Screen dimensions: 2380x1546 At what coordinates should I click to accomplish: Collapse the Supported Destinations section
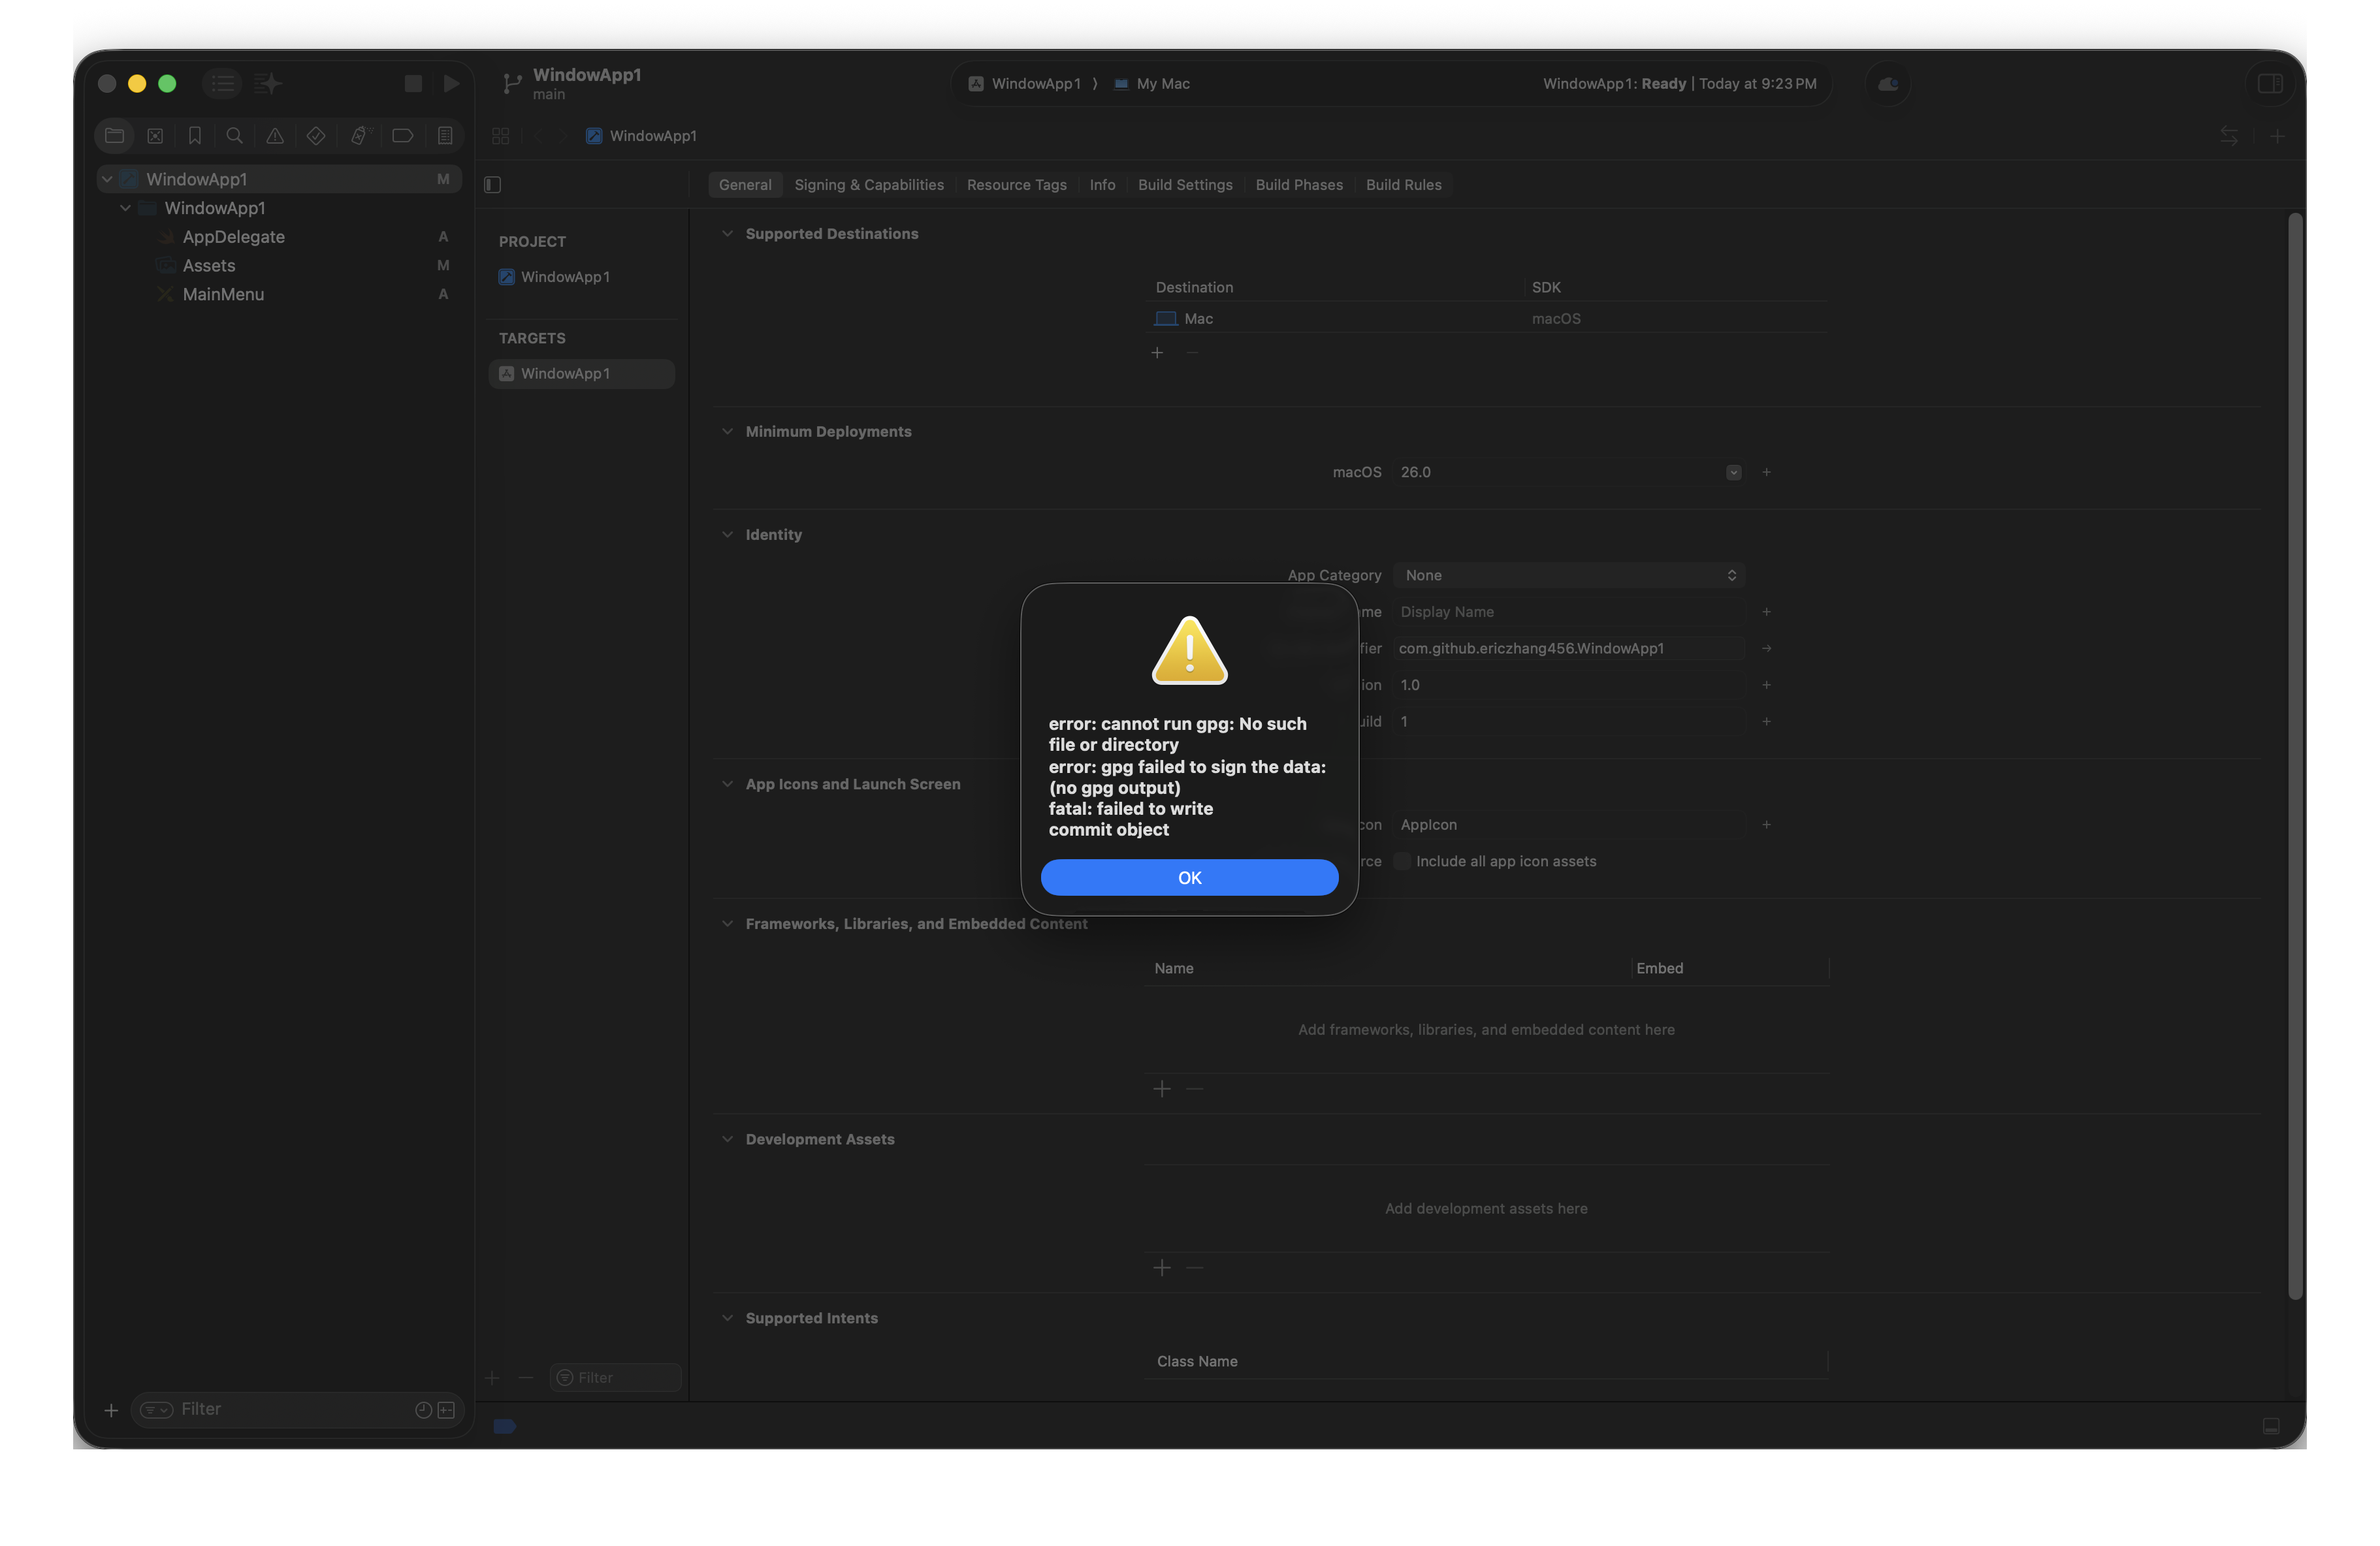tap(727, 234)
